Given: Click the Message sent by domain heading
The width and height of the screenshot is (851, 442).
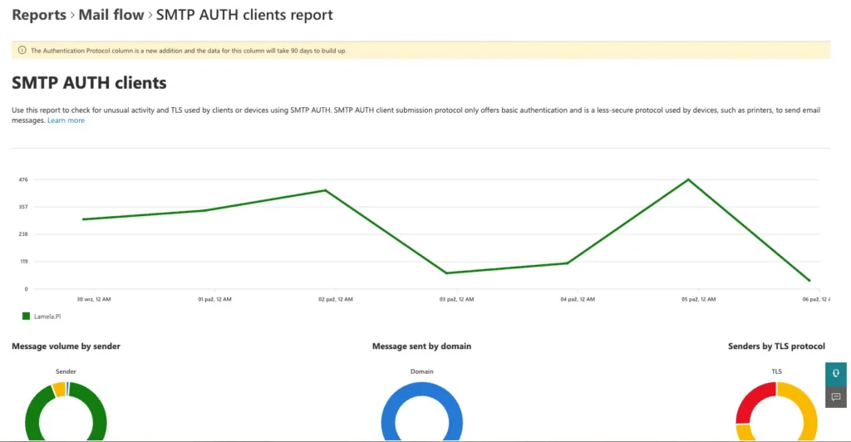Looking at the screenshot, I should [421, 346].
